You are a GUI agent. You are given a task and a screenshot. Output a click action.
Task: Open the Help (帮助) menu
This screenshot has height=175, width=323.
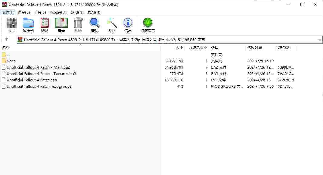click(x=94, y=12)
